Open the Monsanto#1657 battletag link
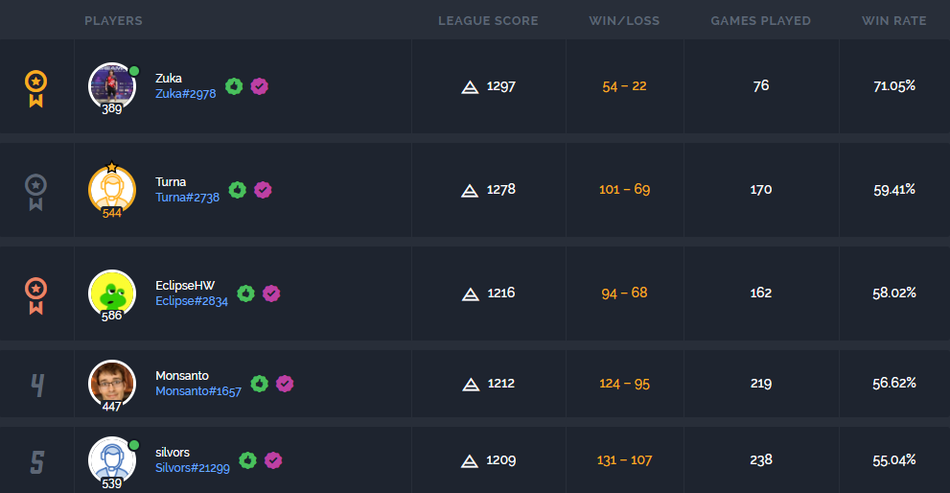This screenshot has height=493, width=950. coord(198,391)
